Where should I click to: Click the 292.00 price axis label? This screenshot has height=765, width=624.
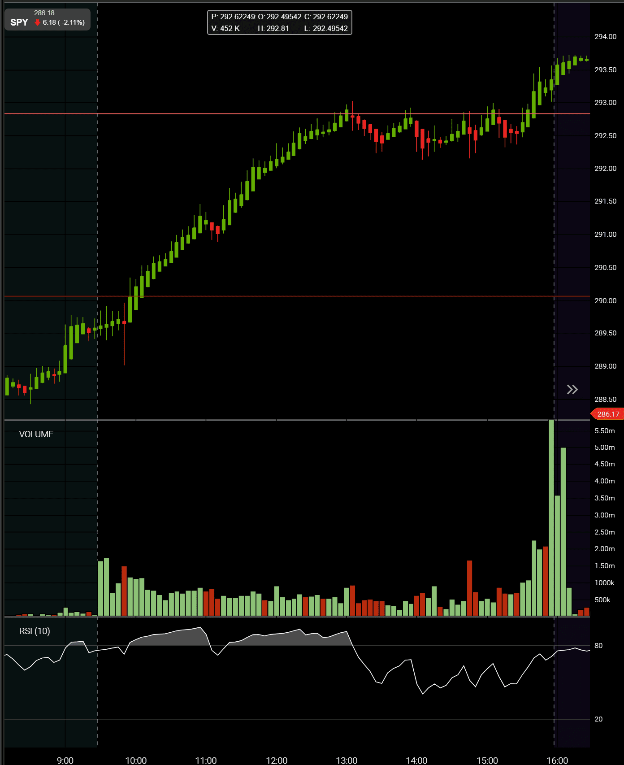[605, 169]
